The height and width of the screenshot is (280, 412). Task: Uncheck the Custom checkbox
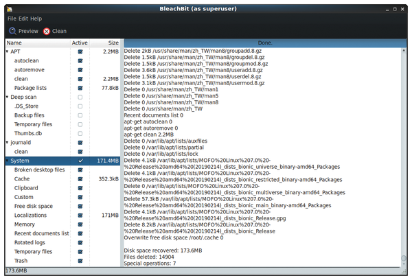[x=80, y=197]
